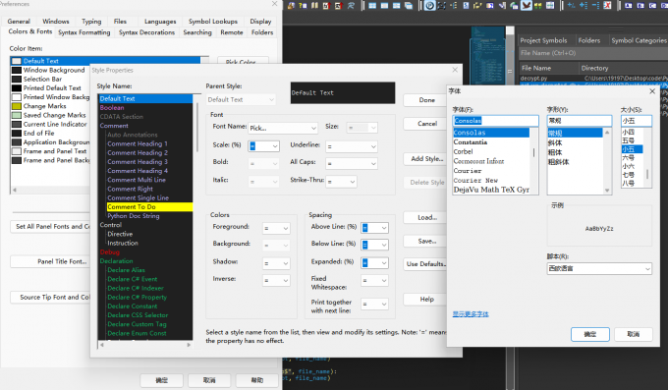Select the Change Marks yellow color item
The width and height of the screenshot is (668, 390).
pyautogui.click(x=44, y=106)
